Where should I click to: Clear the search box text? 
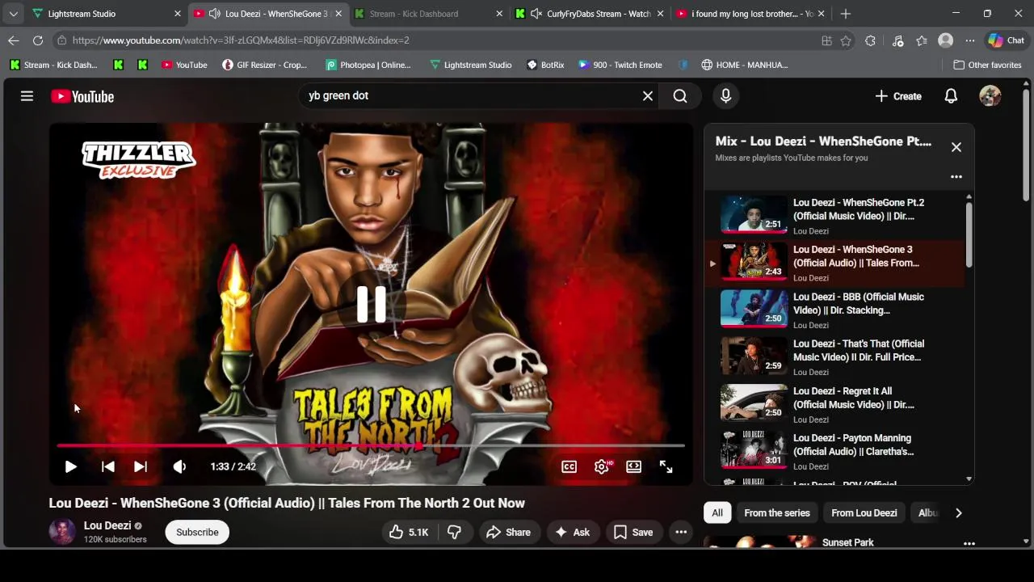pos(647,96)
